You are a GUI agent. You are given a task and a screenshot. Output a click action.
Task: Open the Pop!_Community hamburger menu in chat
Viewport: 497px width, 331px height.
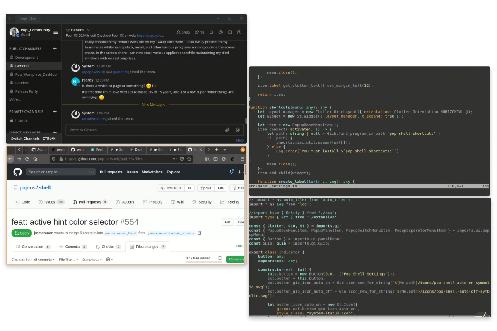(55, 32)
